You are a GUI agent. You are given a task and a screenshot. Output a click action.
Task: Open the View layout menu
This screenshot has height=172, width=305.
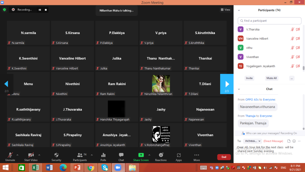(x=225, y=10)
